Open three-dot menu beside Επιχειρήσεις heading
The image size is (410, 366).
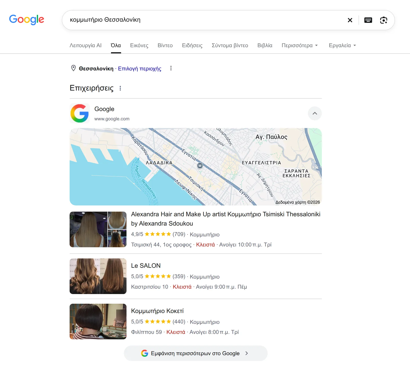pyautogui.click(x=120, y=88)
